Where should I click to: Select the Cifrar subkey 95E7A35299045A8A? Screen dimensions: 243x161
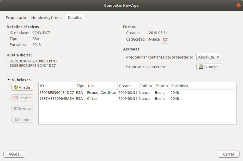coord(57,99)
